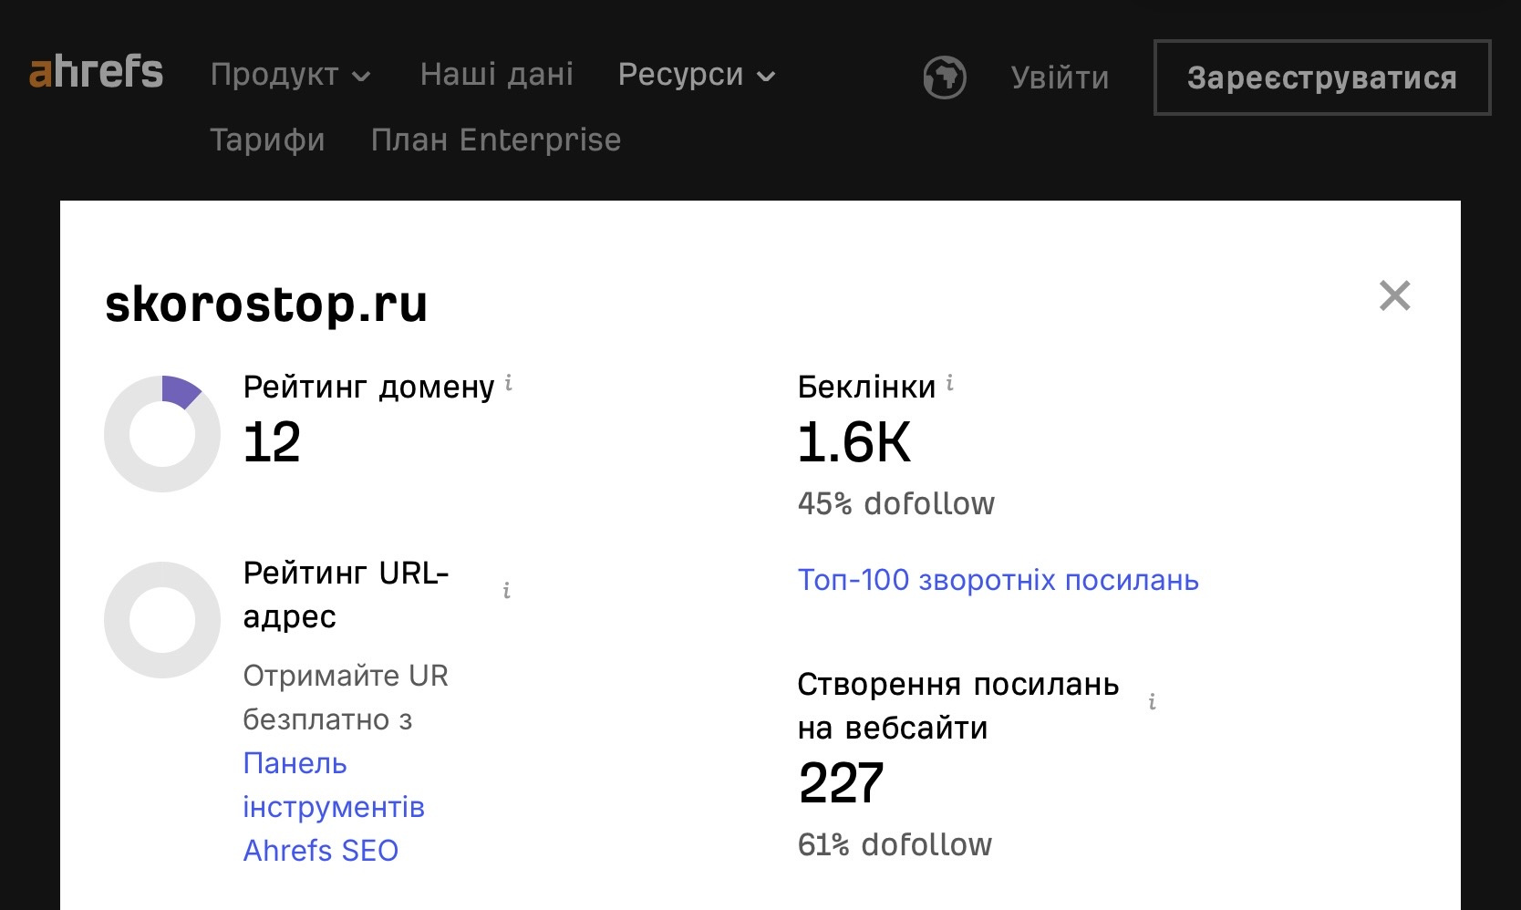This screenshot has width=1521, height=910.
Task: Click info icon beside Створення посилань на вебсайти
Action: (x=1153, y=702)
